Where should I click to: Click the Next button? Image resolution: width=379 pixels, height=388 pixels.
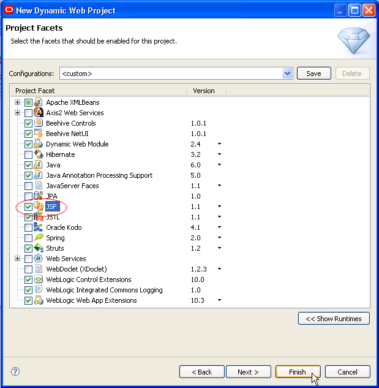pyautogui.click(x=248, y=371)
